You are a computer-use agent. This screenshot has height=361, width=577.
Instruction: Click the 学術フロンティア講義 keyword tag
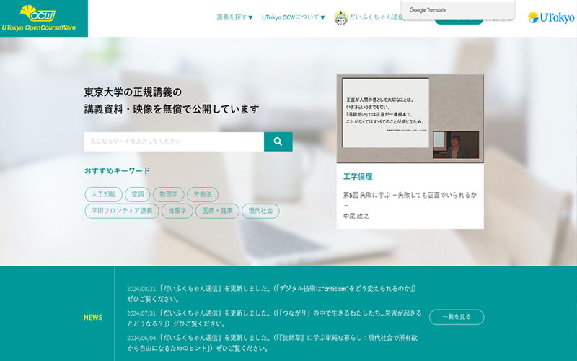point(120,211)
